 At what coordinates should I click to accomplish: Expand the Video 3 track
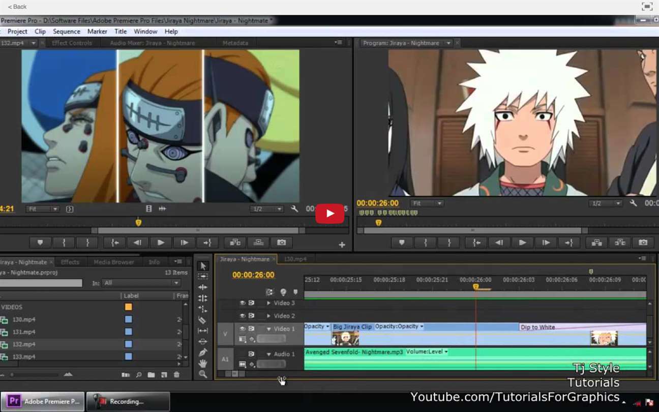click(x=268, y=303)
